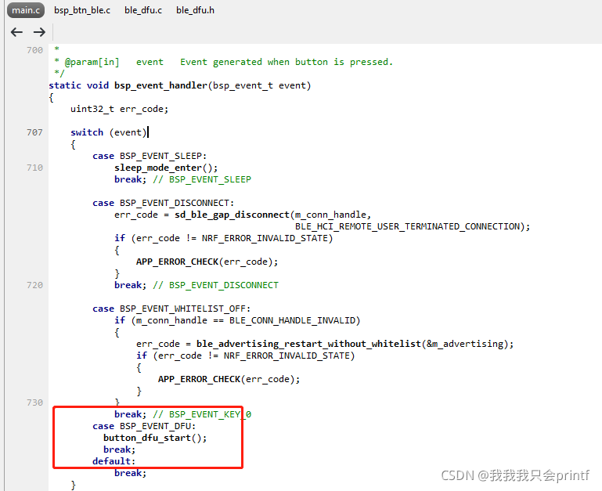602x491 pixels.
Task: Click first 'if (err_code != NRF_ERROR_INVALID_STATE)' line
Action: click(x=223, y=238)
